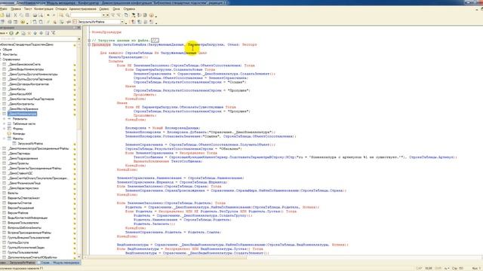The width and height of the screenshot is (483, 271).
Task: Select the _ДемоСтавкиНДС catalog
Action: [x=20, y=173]
